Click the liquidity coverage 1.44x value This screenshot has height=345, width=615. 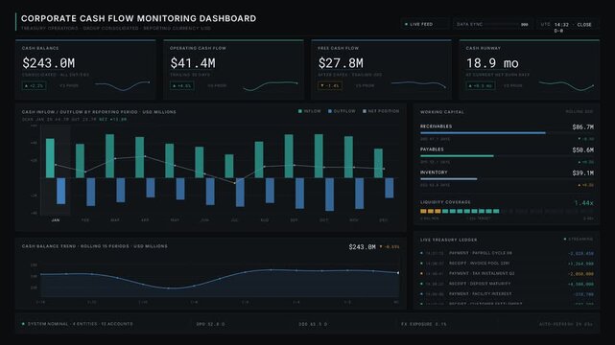click(x=584, y=203)
